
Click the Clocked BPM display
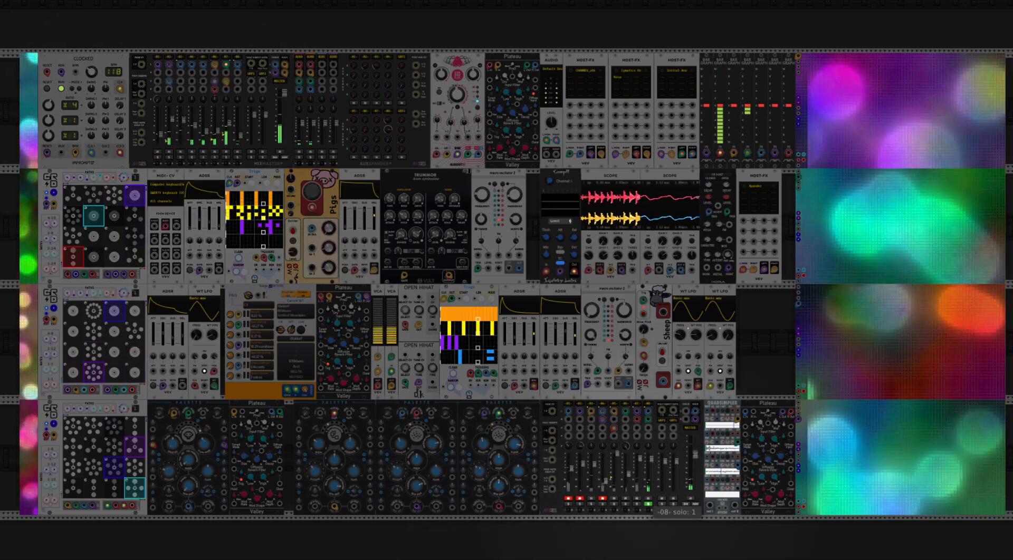pyautogui.click(x=113, y=72)
